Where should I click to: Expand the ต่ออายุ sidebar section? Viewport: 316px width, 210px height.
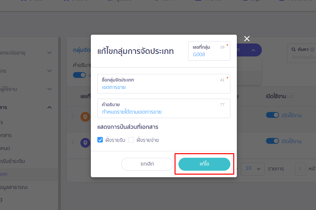(49, 52)
